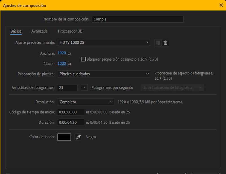Expand the Proporción de píxeles dropdown
The width and height of the screenshot is (226, 174).
coord(104,74)
